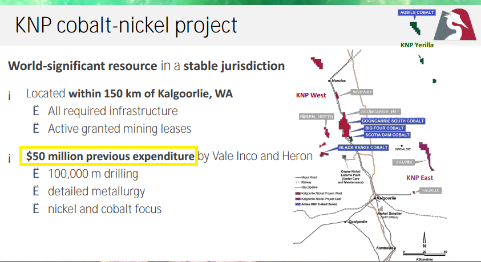Click the SIBERIA NORTH grey label
The height and width of the screenshot is (262, 481).
coord(316,117)
